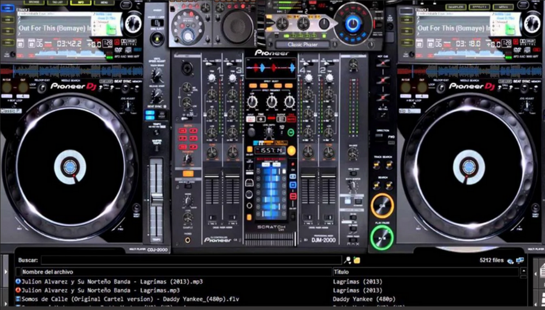Screen dimensions: 545x310
Task: Tap the orange CUE button on the right deck
Action: 382,205
